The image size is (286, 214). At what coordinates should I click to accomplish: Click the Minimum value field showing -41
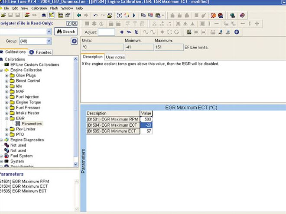tap(139, 47)
